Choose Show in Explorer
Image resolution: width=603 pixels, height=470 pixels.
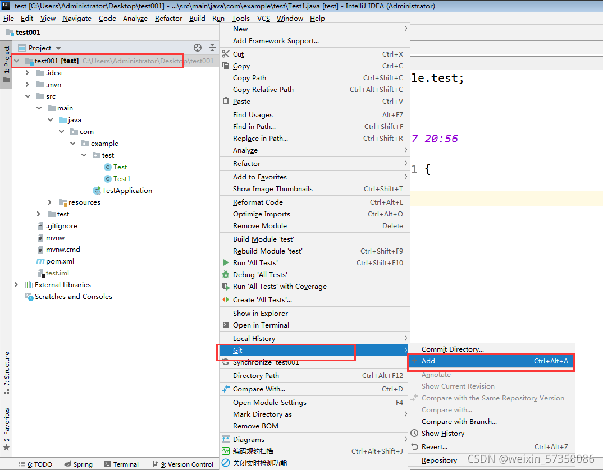[x=314, y=313]
